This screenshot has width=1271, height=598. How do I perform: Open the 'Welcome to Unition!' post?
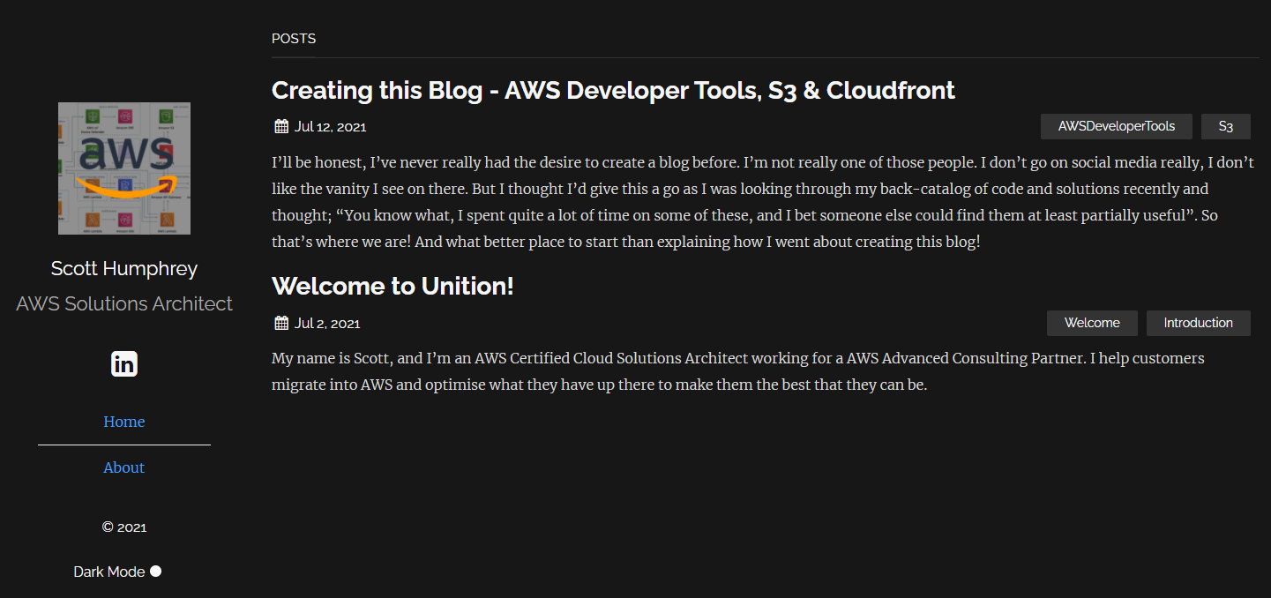pyautogui.click(x=393, y=286)
